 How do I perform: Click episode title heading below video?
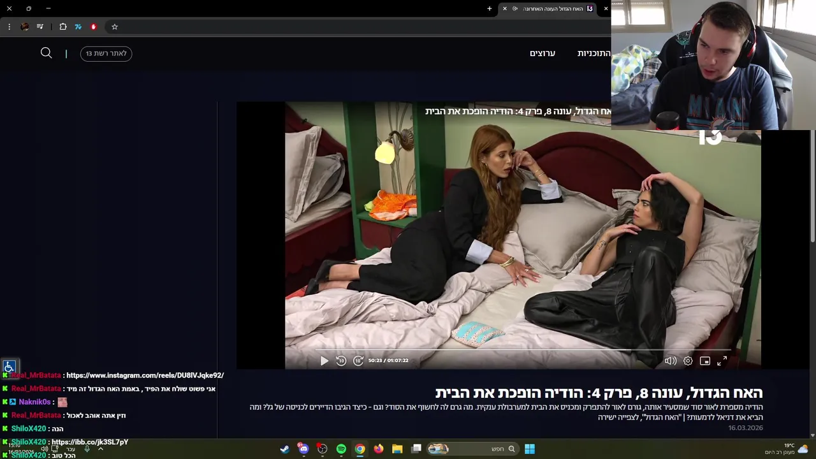tap(599, 393)
